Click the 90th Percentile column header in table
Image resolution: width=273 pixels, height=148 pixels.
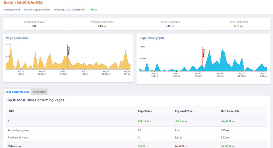pyautogui.click(x=230, y=111)
